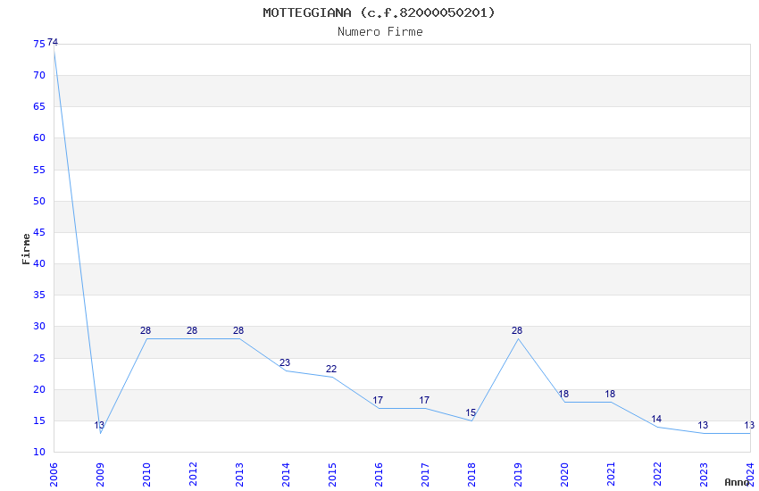This screenshot has width=759, height=491.
Task: Click the x-axis year label "2009"
Action: click(x=100, y=475)
